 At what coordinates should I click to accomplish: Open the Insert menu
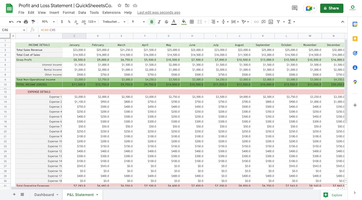click(54, 12)
